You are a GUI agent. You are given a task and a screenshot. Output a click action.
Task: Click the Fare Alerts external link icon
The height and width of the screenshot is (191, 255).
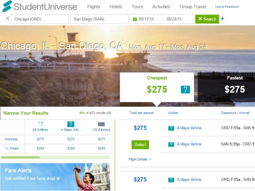click(x=58, y=178)
